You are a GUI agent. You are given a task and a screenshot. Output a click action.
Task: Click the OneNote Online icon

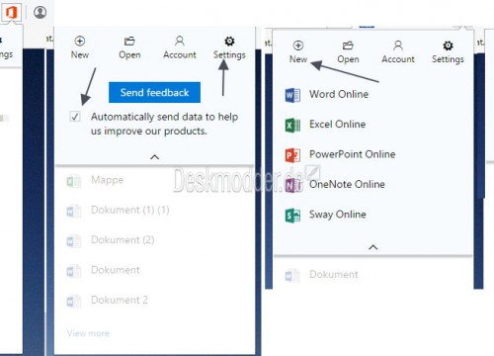point(292,185)
